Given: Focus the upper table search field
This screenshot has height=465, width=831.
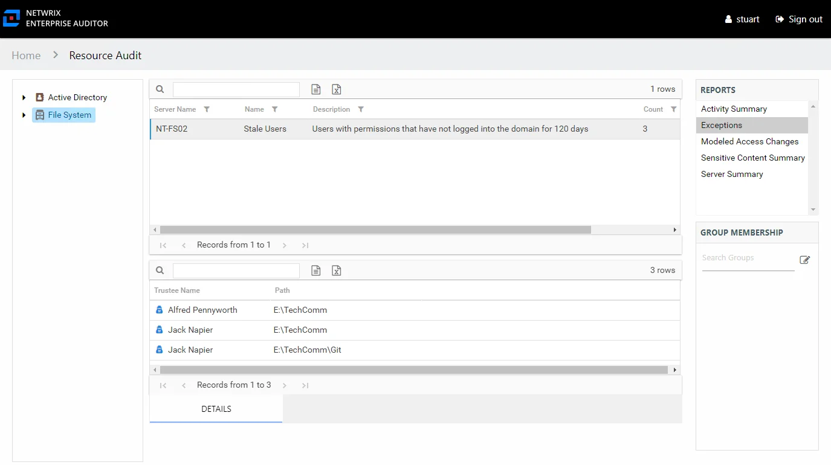Looking at the screenshot, I should point(236,89).
